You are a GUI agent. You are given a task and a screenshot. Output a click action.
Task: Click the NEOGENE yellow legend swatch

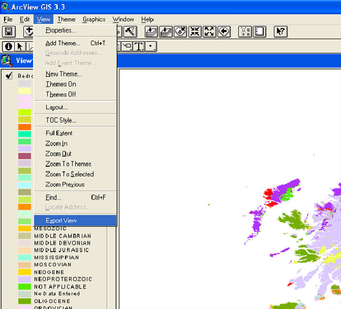click(x=24, y=272)
